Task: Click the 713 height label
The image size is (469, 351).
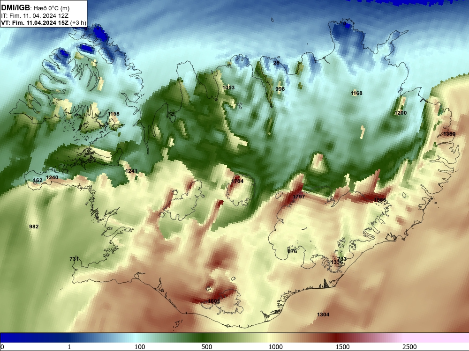Action: [342, 259]
